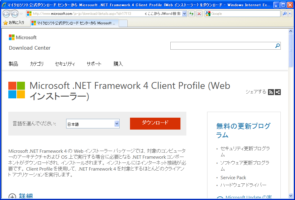Open the 製品 menu
The width and height of the screenshot is (295, 200).
click(13, 64)
